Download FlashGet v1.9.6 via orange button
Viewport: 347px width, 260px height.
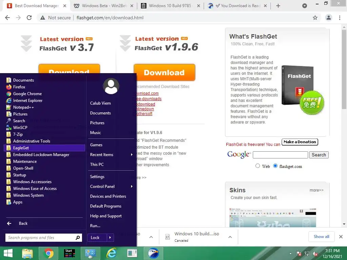[x=164, y=72]
